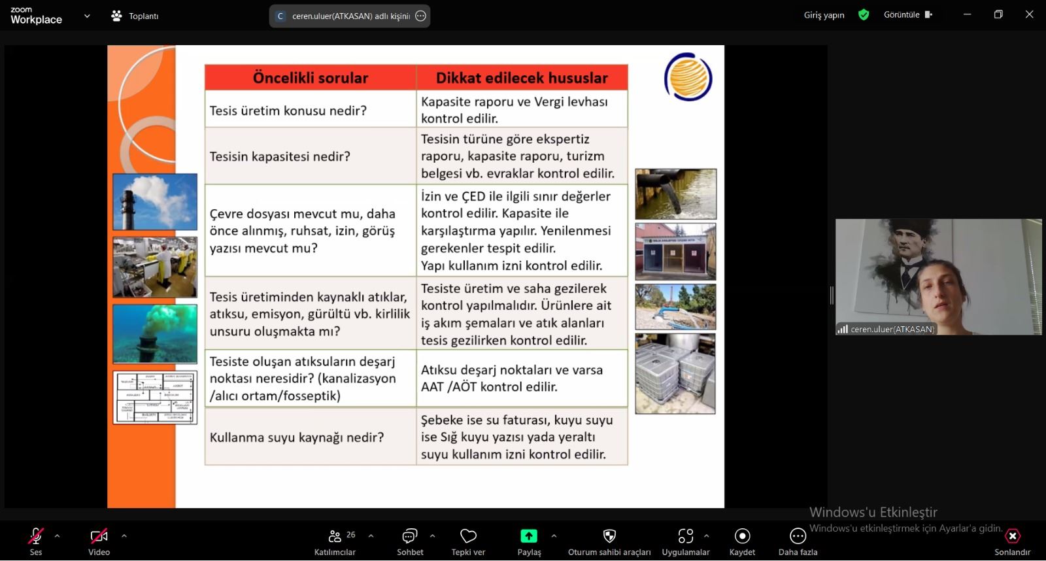Click the green Paylaş share screen icon
1046x561 pixels.
528,536
